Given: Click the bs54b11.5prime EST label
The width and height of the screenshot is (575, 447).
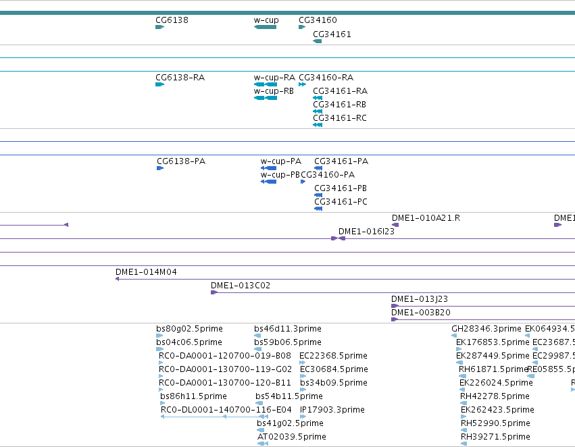Looking at the screenshot, I should 289,397.
